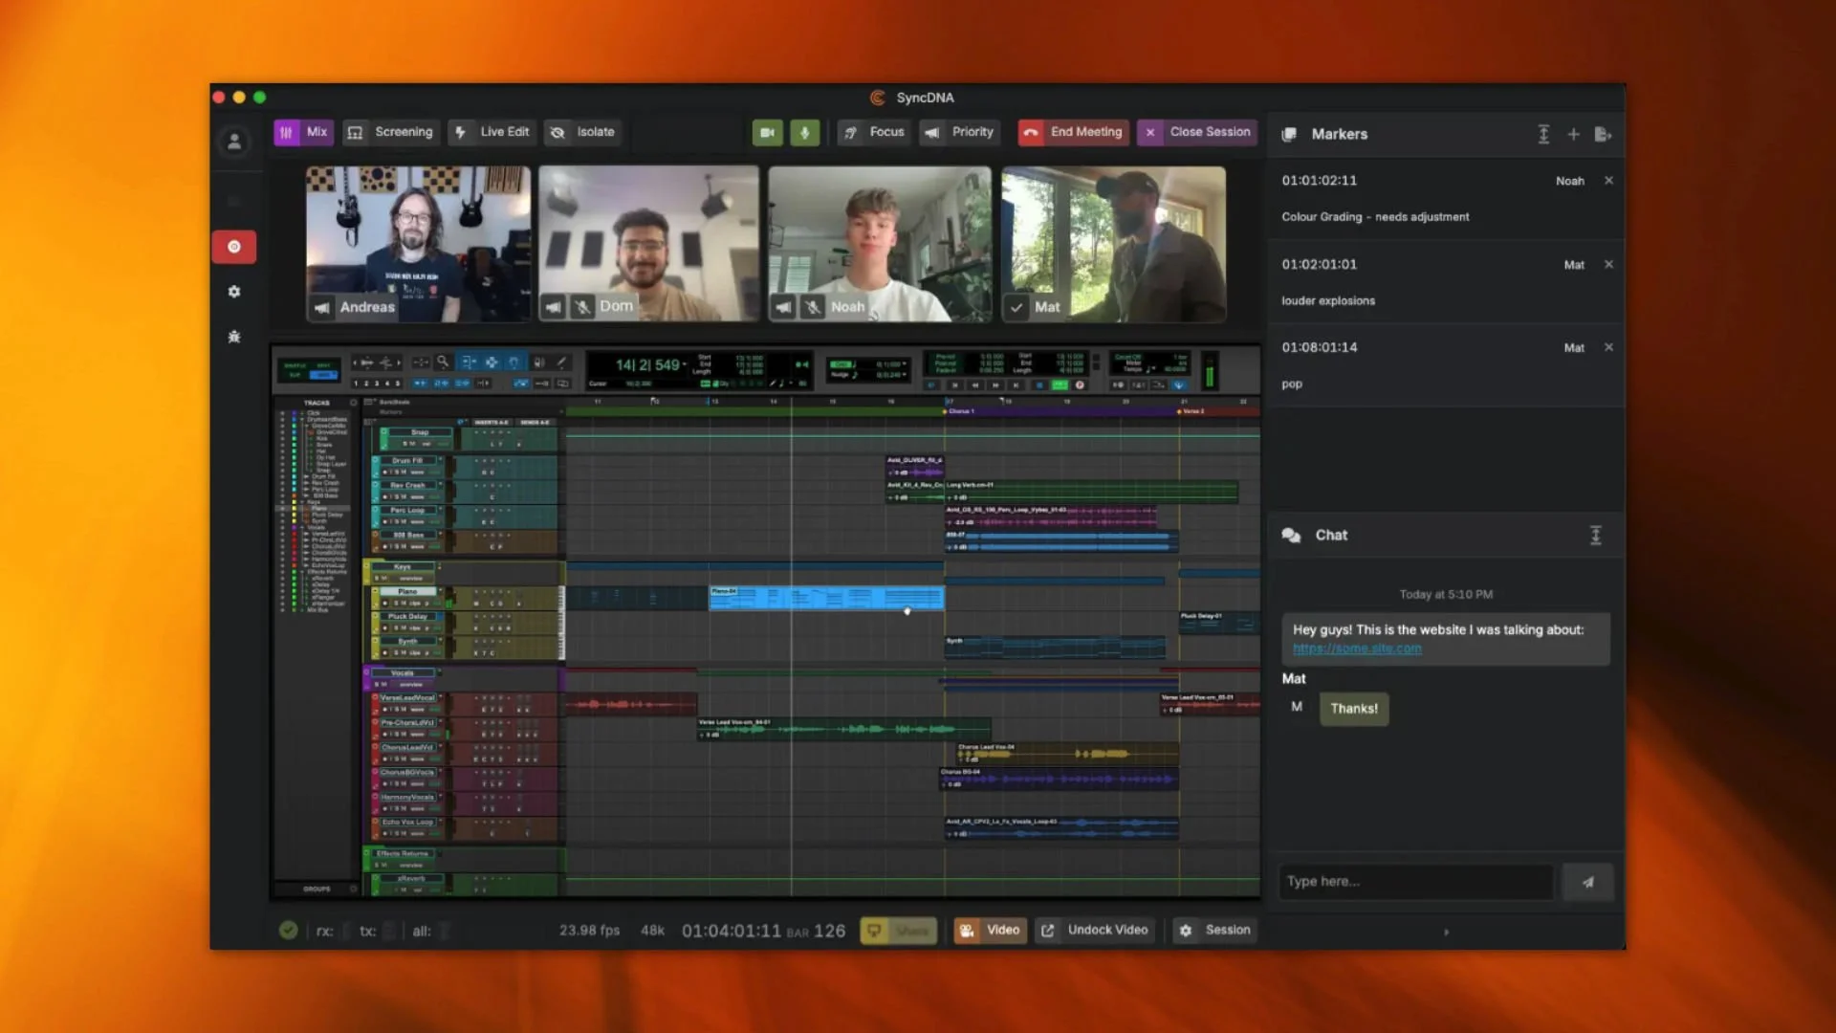Click the bug report icon in the sidebar
This screenshot has height=1033, width=1836.
(234, 337)
